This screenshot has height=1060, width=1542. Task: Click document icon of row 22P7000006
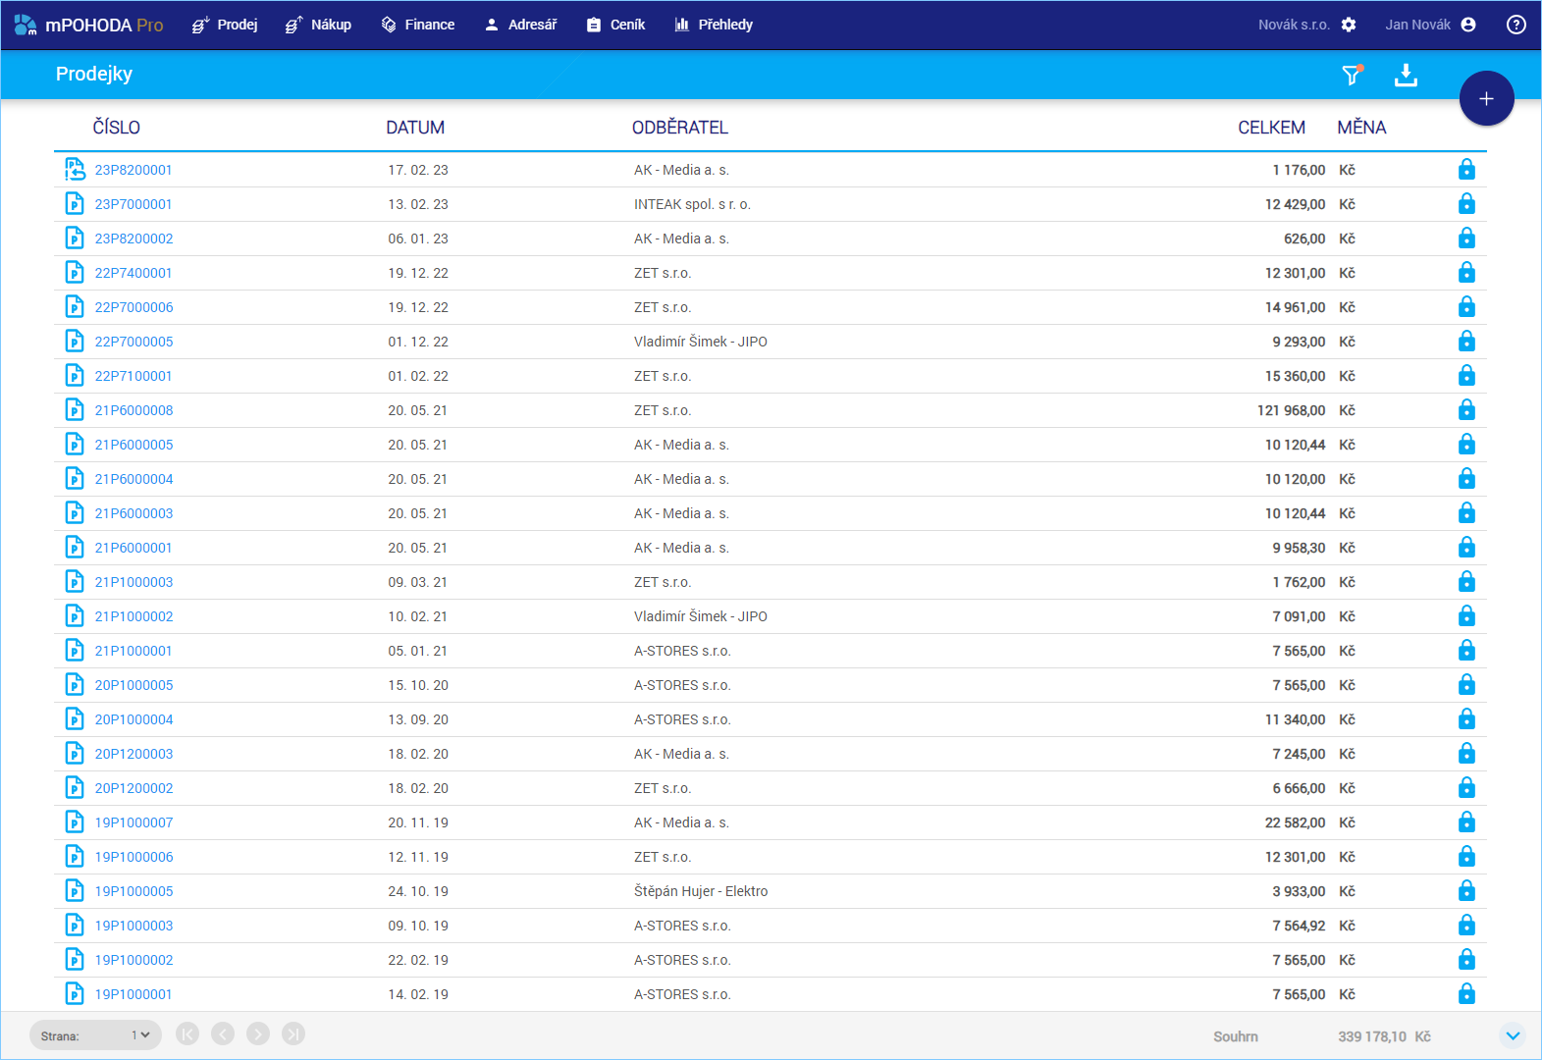[x=75, y=307]
